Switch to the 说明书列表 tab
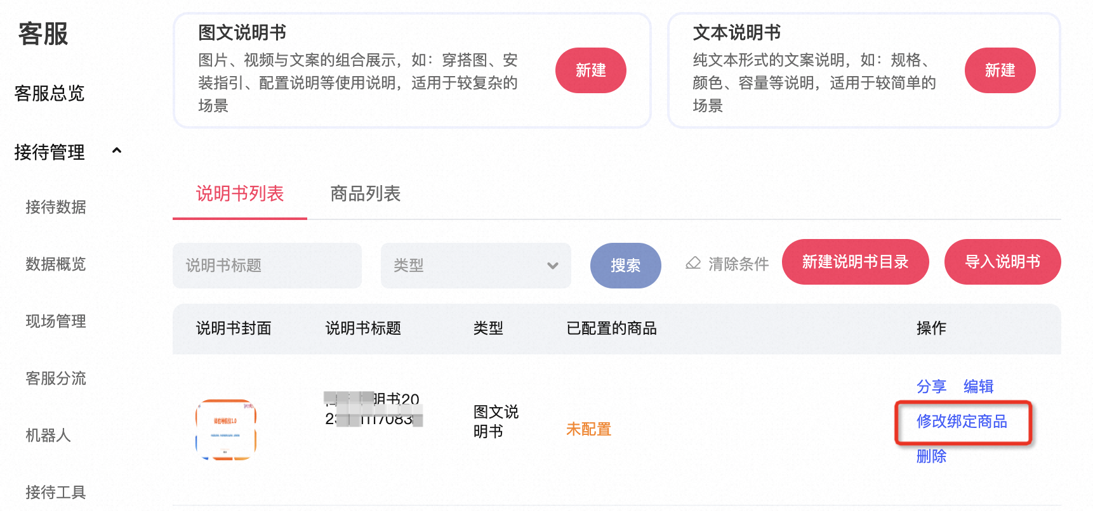The height and width of the screenshot is (511, 1093). coord(240,194)
